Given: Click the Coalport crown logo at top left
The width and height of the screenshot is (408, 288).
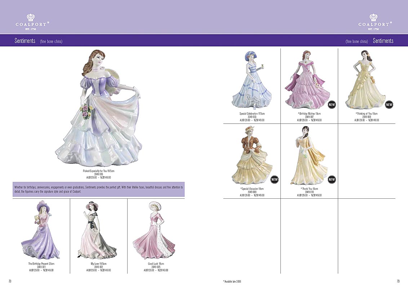Looking at the screenshot, I should 31,22.
